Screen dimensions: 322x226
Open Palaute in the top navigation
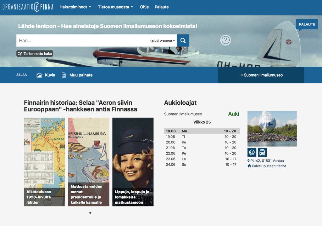162,7
